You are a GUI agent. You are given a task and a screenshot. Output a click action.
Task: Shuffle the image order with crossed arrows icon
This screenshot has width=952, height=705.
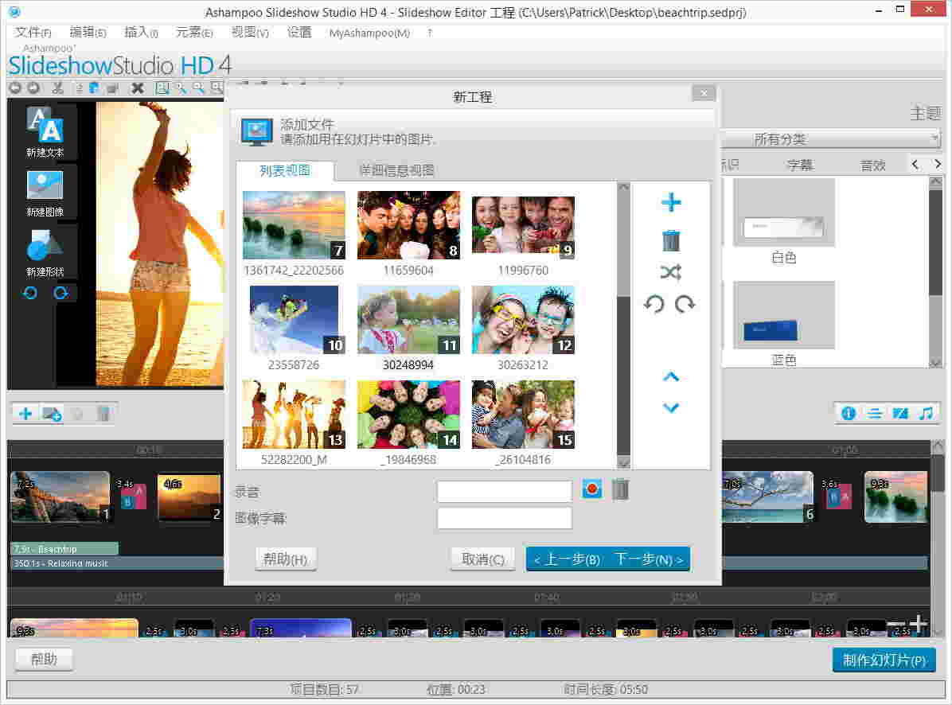tap(671, 272)
